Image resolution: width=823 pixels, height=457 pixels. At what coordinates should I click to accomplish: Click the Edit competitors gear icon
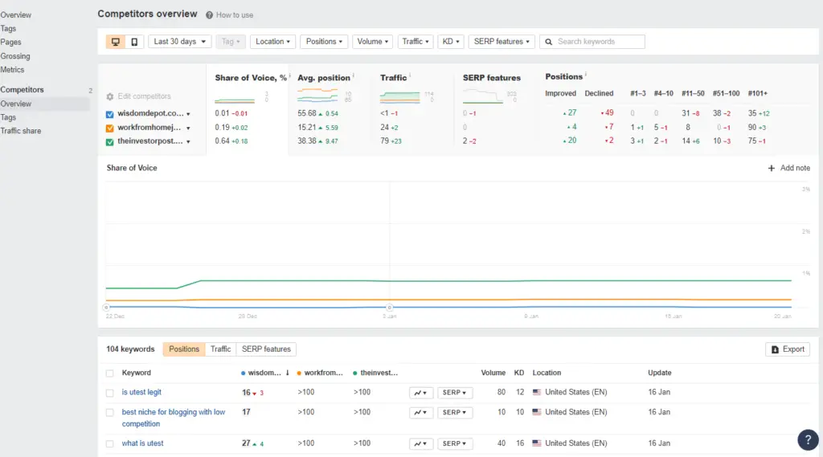[x=109, y=96]
